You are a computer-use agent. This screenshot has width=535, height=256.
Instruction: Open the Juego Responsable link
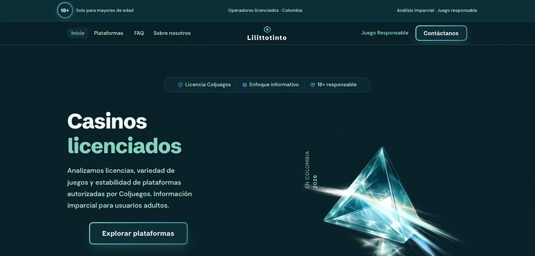[x=385, y=33]
